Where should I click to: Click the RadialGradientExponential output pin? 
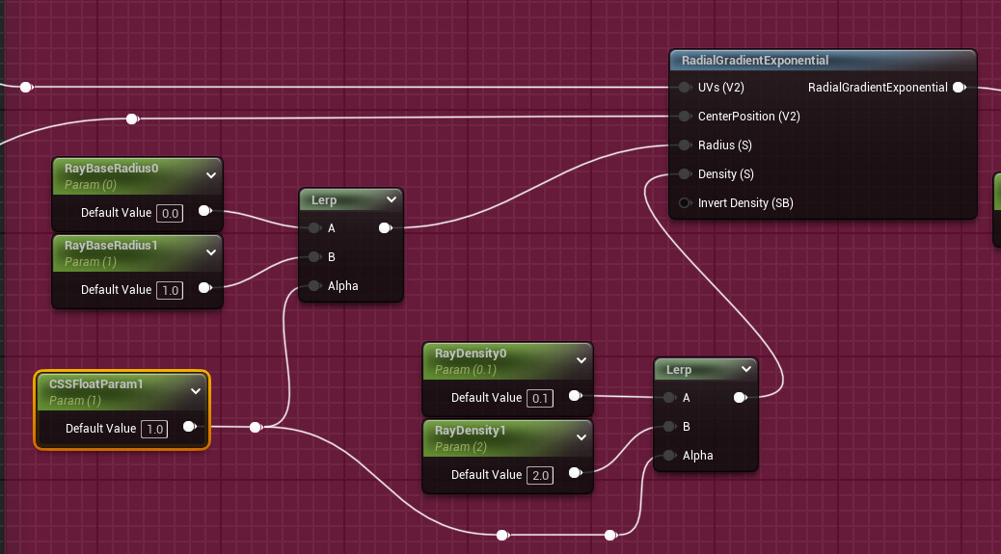[x=959, y=88]
